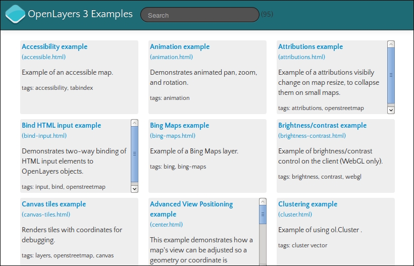Click scrollbar thumb in Attributions example card

tap(391, 75)
